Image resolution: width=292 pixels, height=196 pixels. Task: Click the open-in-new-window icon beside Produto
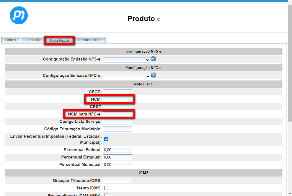[159, 19]
